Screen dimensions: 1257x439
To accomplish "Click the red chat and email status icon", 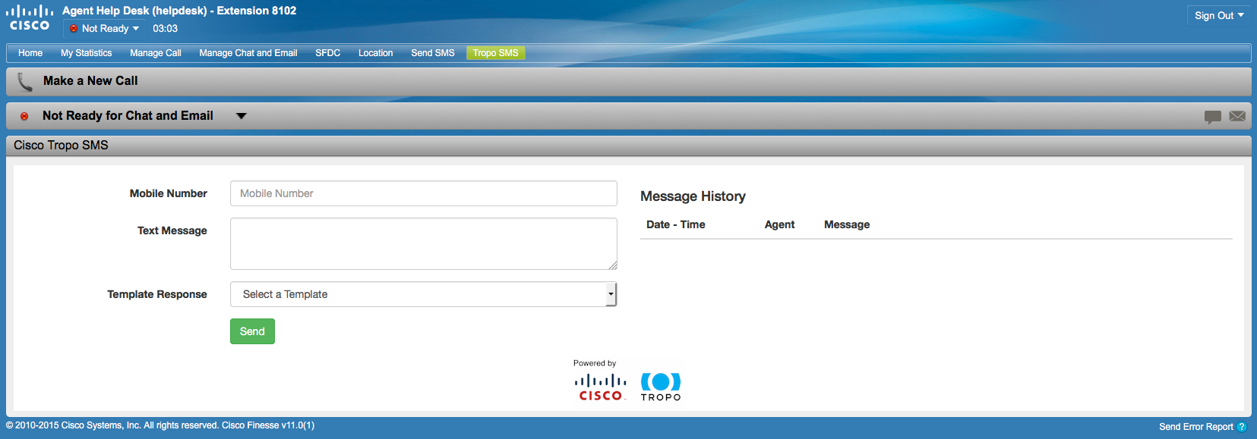I will [24, 116].
